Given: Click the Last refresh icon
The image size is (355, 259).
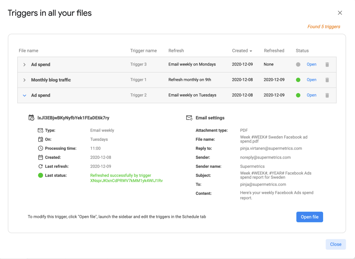Looking at the screenshot, I should click(x=40, y=167).
